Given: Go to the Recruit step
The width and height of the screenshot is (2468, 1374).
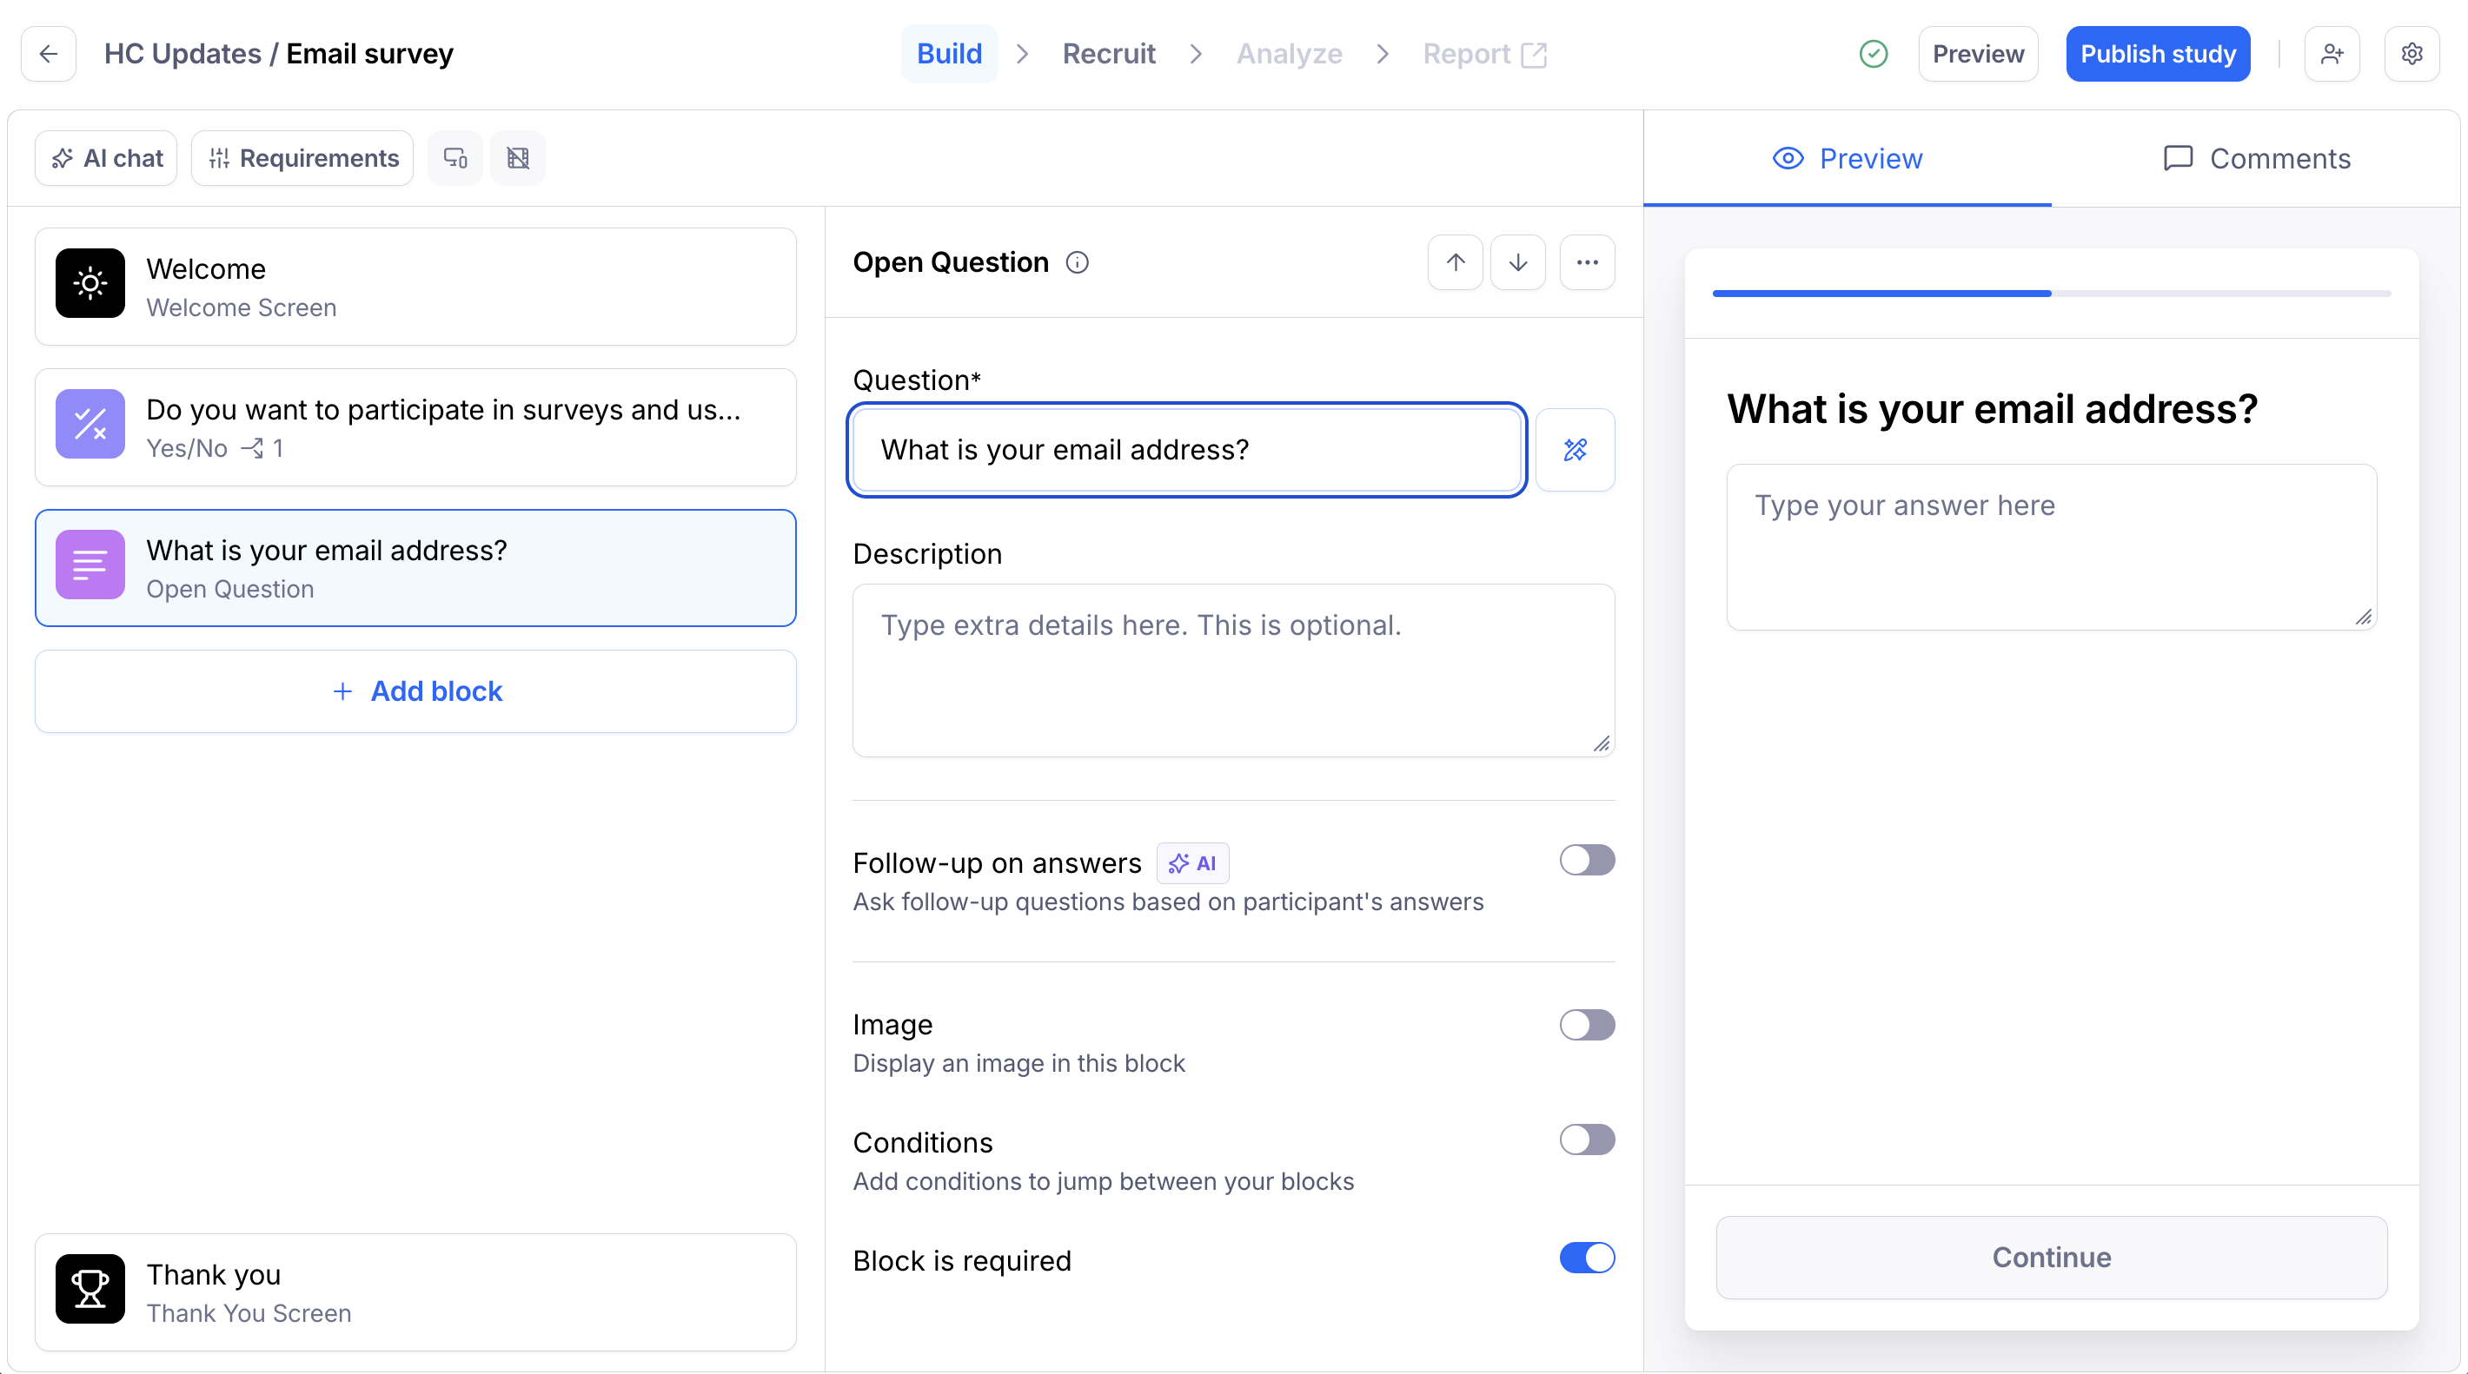Looking at the screenshot, I should (1109, 54).
